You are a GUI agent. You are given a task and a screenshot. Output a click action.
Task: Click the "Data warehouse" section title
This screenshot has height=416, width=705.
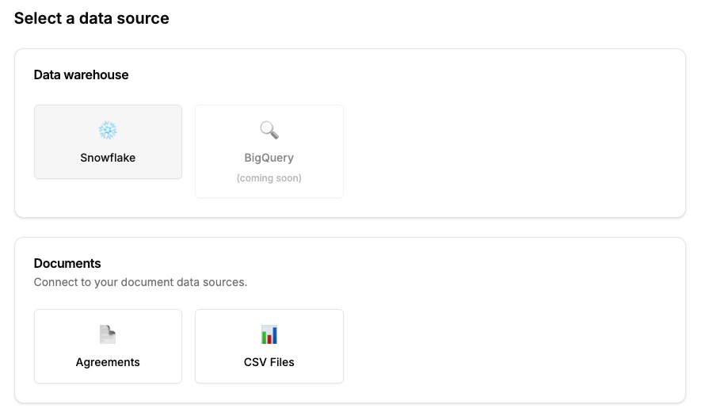click(x=81, y=75)
